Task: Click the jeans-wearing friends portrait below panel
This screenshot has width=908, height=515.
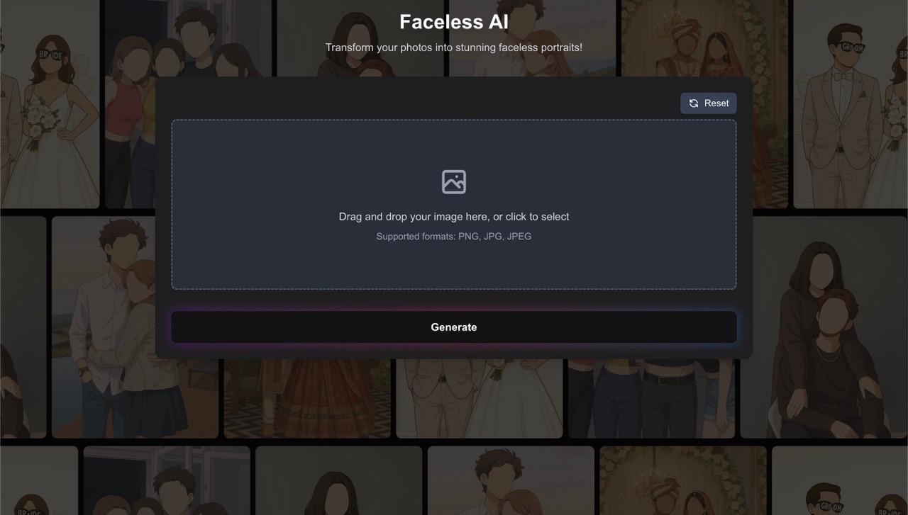Action: pyautogui.click(x=651, y=398)
